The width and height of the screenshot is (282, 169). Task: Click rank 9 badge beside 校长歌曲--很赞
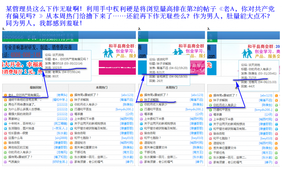pos(5,133)
